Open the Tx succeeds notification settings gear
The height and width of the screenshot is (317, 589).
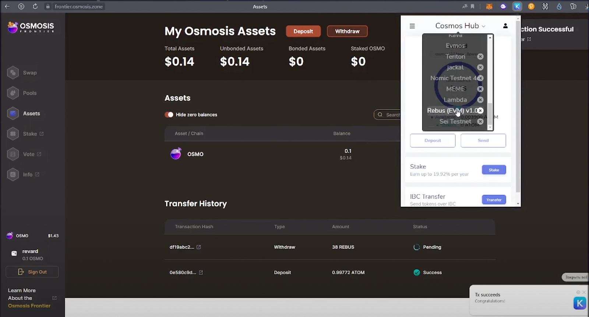pyautogui.click(x=578, y=292)
